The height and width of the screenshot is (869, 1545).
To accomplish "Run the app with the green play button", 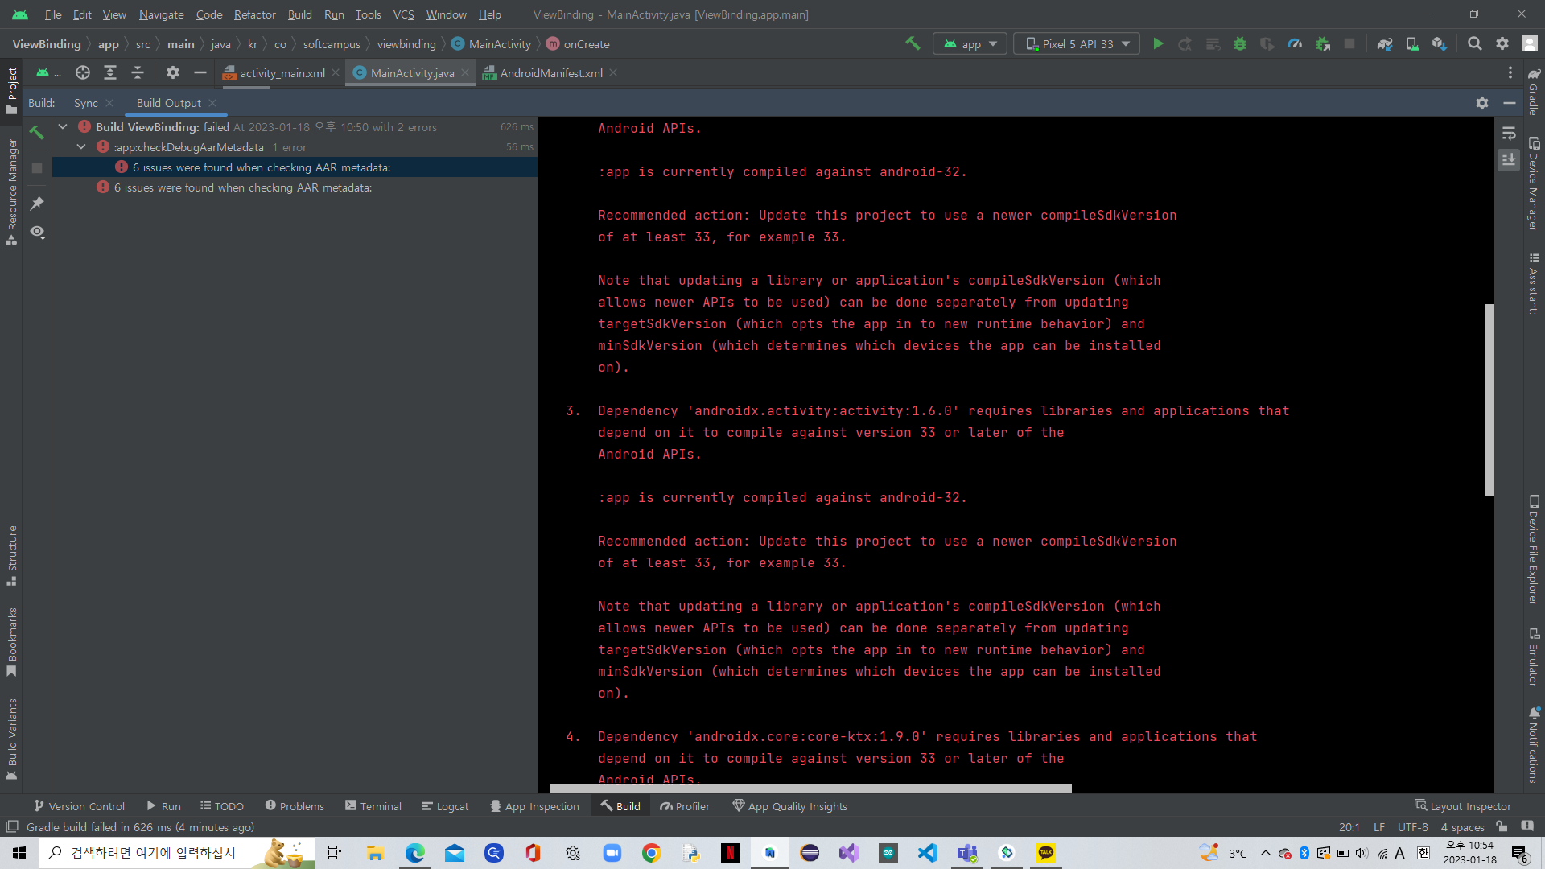I will [x=1158, y=43].
